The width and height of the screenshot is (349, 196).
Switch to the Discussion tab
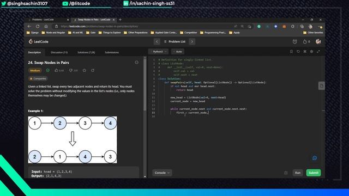click(x=59, y=52)
